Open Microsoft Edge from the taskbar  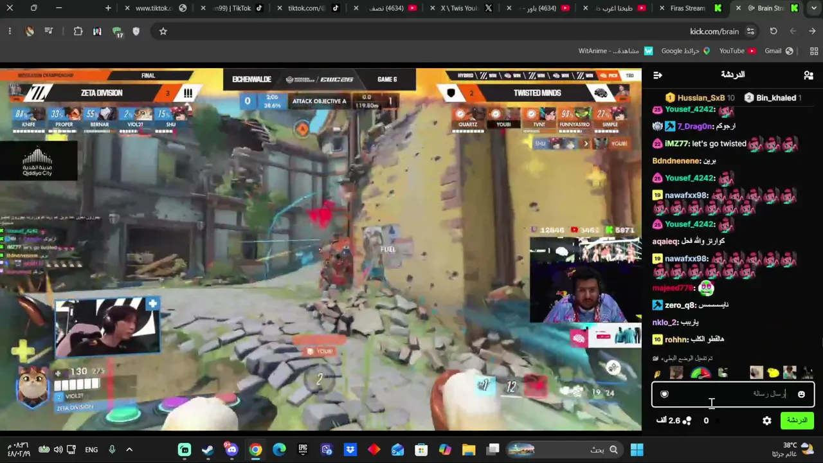(279, 449)
